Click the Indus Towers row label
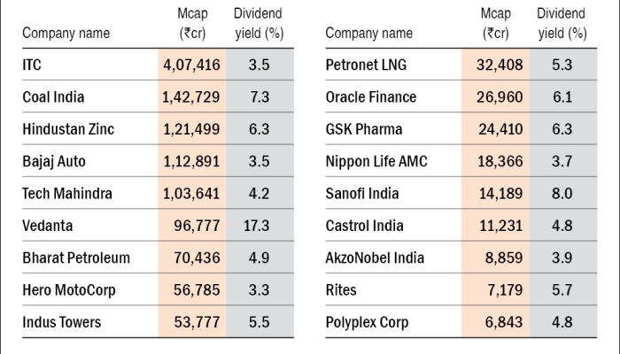Image resolution: width=620 pixels, height=354 pixels. coord(63,321)
